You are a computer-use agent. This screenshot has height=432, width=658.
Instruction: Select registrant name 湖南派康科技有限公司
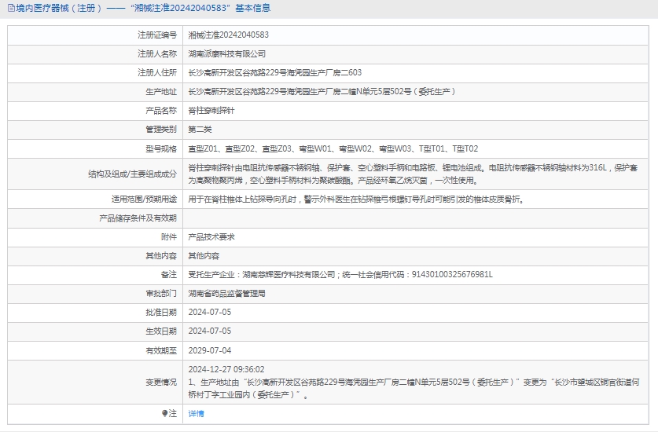click(x=226, y=54)
